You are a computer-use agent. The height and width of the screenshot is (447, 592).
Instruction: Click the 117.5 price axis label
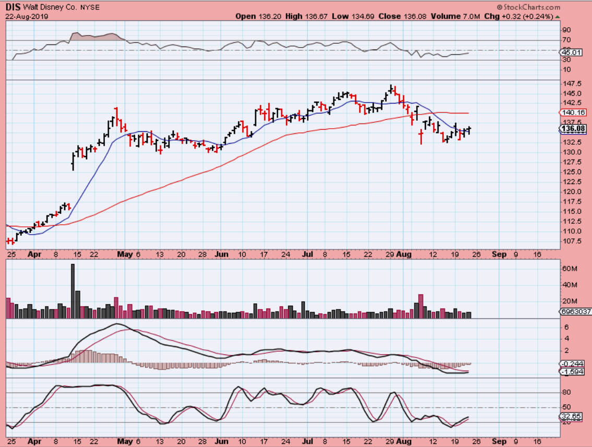tap(572, 202)
